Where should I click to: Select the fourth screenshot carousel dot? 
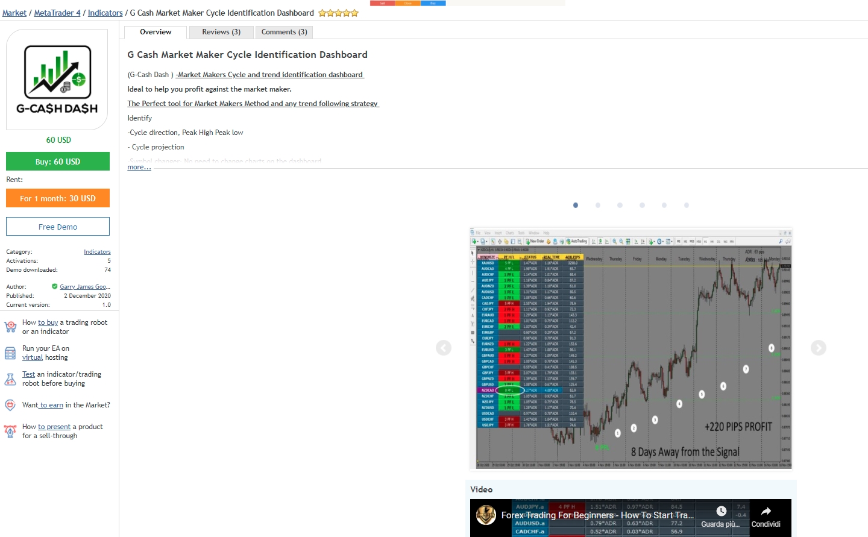pyautogui.click(x=642, y=206)
